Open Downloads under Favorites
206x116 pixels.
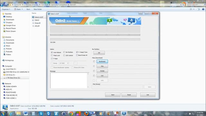click(x=9, y=20)
